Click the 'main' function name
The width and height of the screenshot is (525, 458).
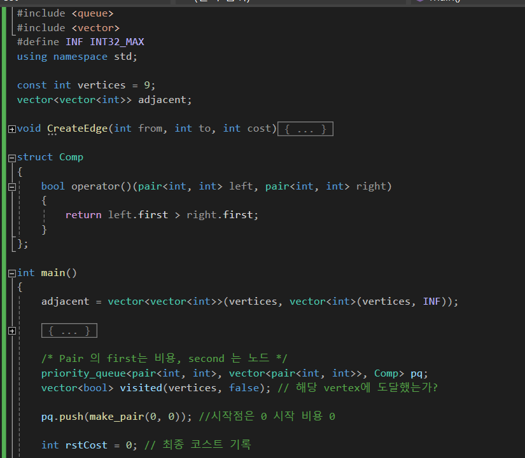[x=53, y=273]
